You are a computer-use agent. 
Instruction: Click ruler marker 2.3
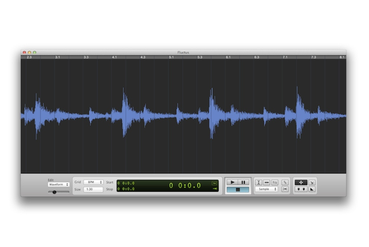[x=29, y=57]
